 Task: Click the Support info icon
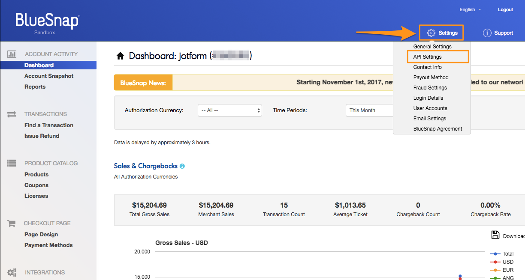pos(487,33)
